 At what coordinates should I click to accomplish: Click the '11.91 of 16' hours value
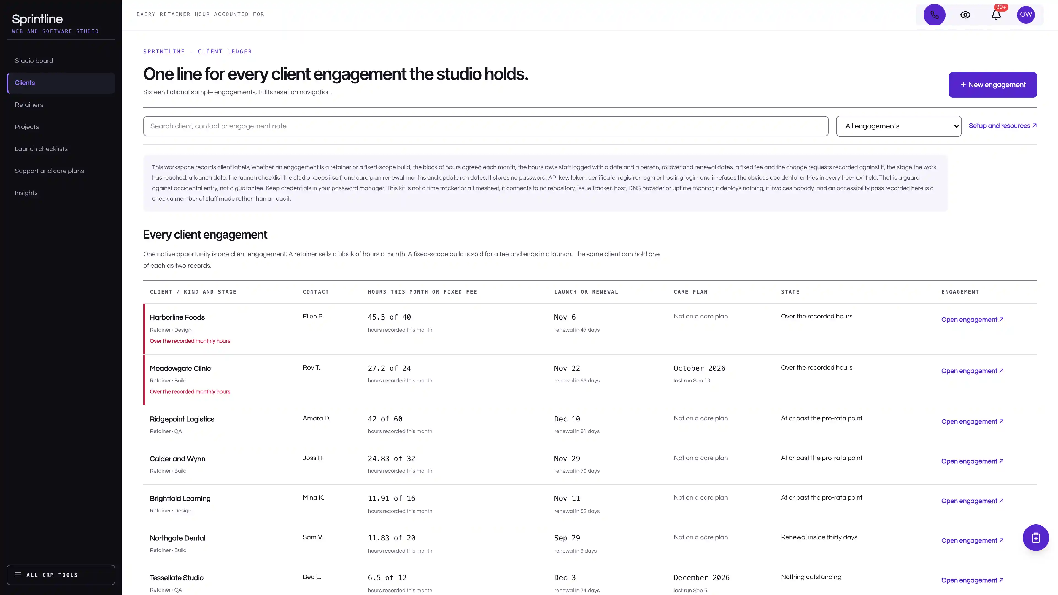pyautogui.click(x=392, y=498)
